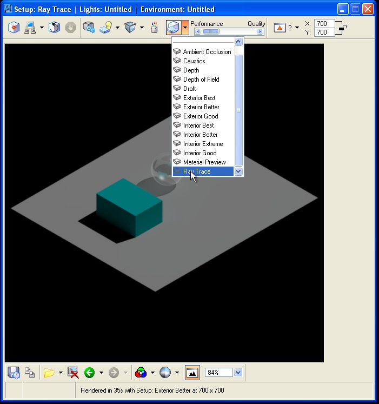Choose Depth of Field setup
Viewport: 379px width, 404px height.
203,80
